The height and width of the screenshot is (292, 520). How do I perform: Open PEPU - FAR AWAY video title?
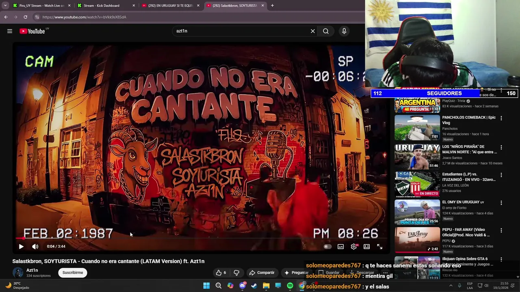click(x=466, y=232)
